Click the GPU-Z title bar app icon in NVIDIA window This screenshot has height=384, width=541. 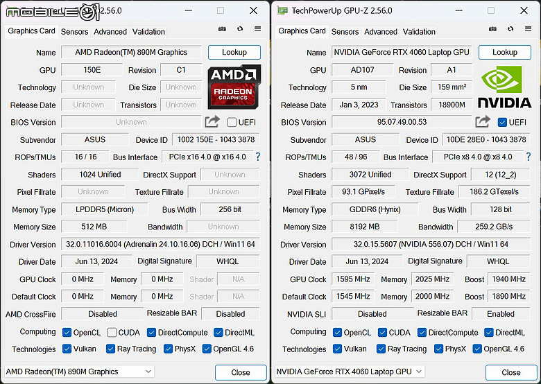282,10
